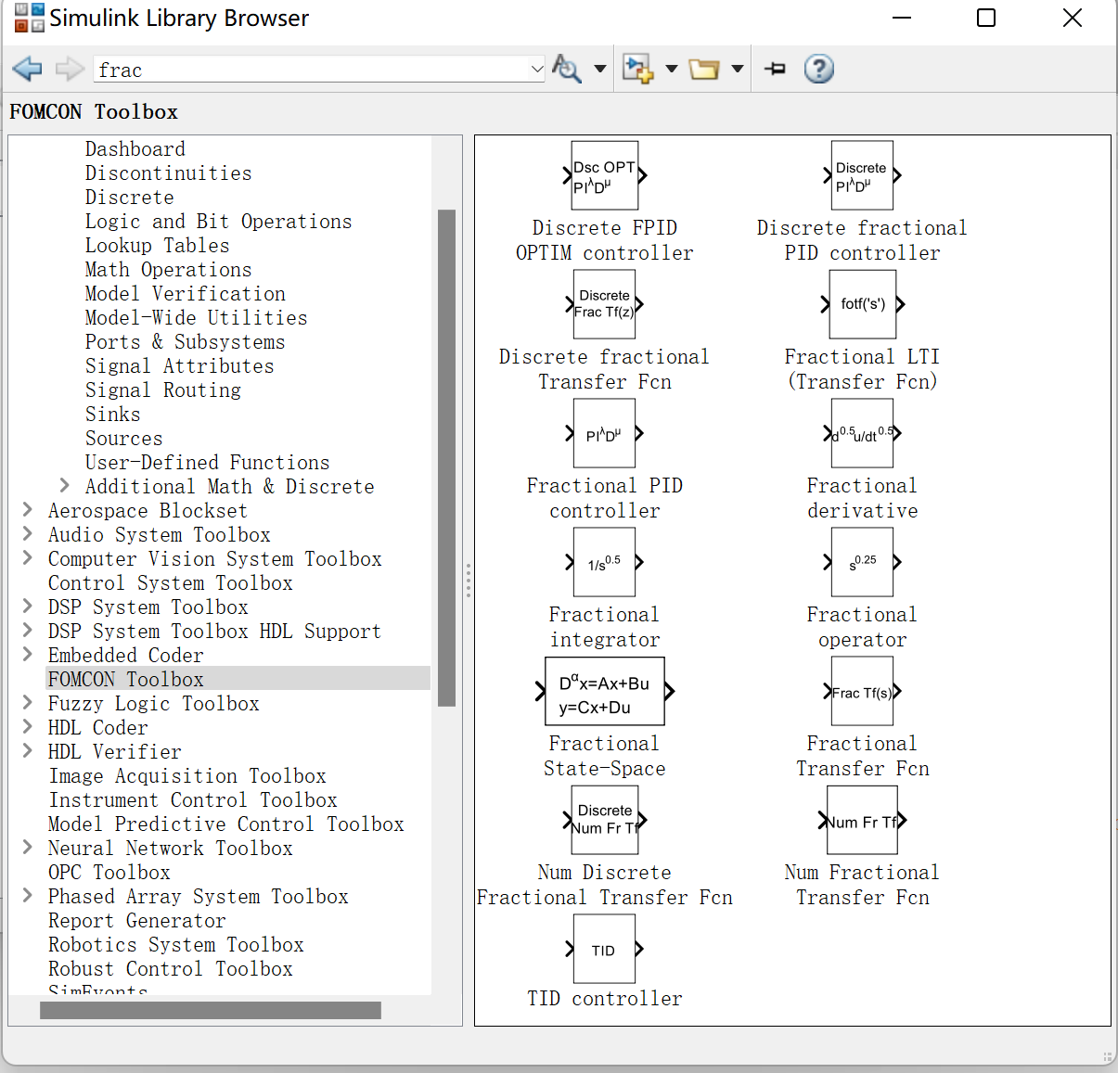Select Discontinuities in the library tree
This screenshot has height=1073, width=1118.
coord(169,173)
